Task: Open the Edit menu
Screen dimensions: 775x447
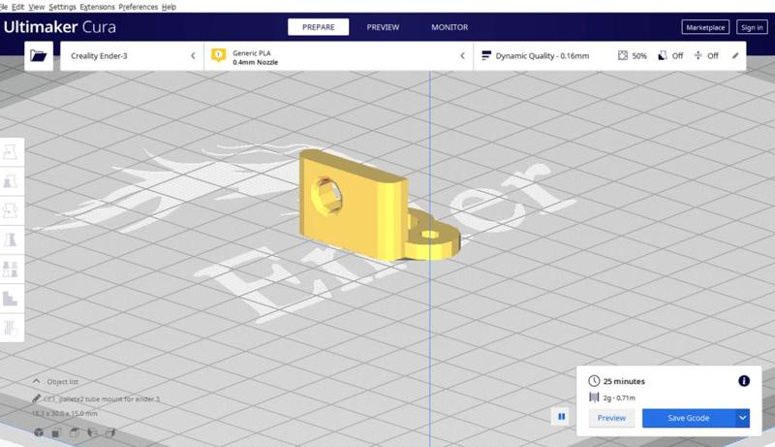Action: [17, 7]
